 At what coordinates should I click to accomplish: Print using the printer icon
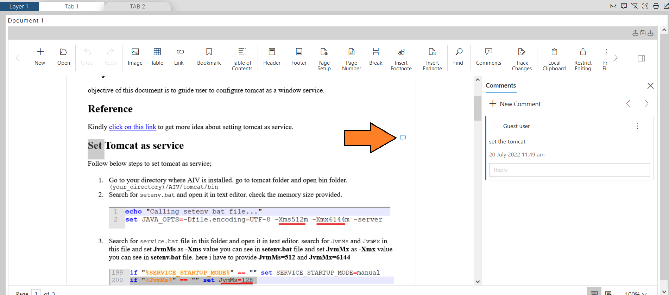click(656, 6)
